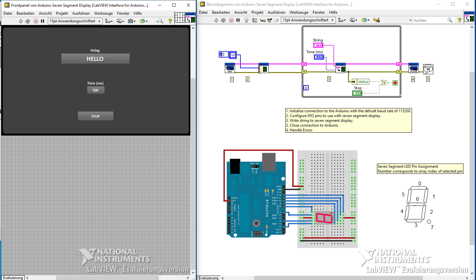
Task: Click the red loop stop condition terminal
Action: pos(395,83)
